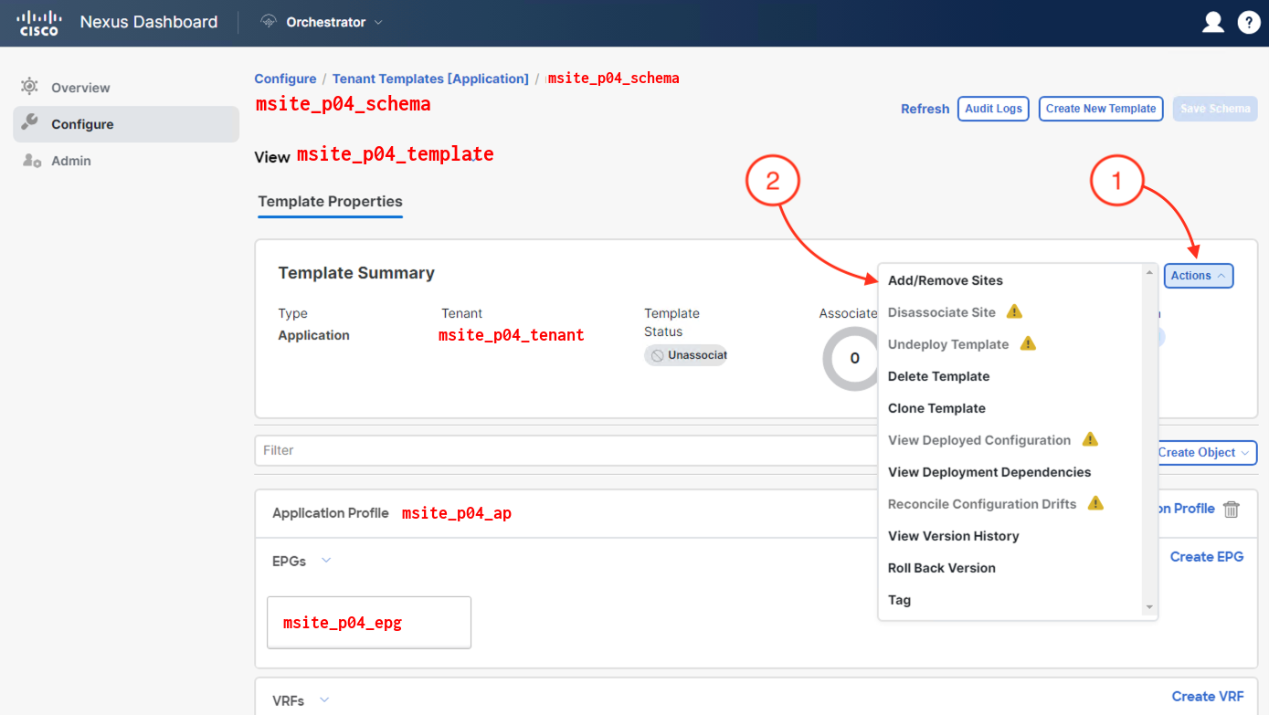Click the Configure breadcrumb link
This screenshot has height=715, width=1269.
(x=285, y=79)
